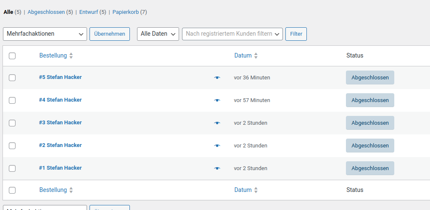Preview order #1 with eye icon

[217, 168]
